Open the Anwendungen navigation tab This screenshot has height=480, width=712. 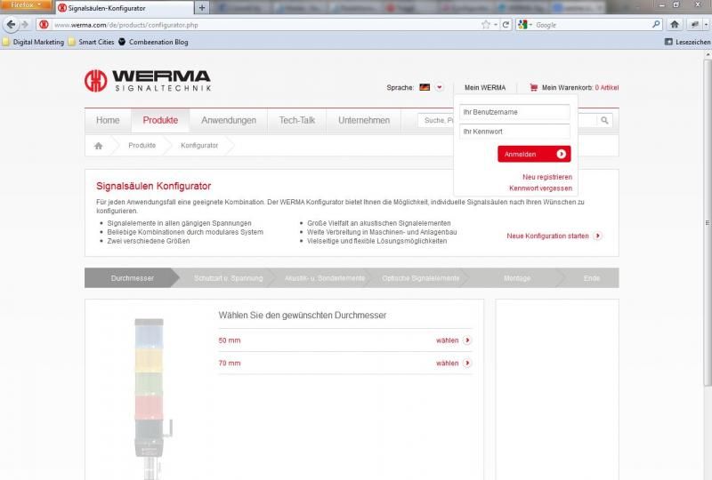(x=229, y=120)
